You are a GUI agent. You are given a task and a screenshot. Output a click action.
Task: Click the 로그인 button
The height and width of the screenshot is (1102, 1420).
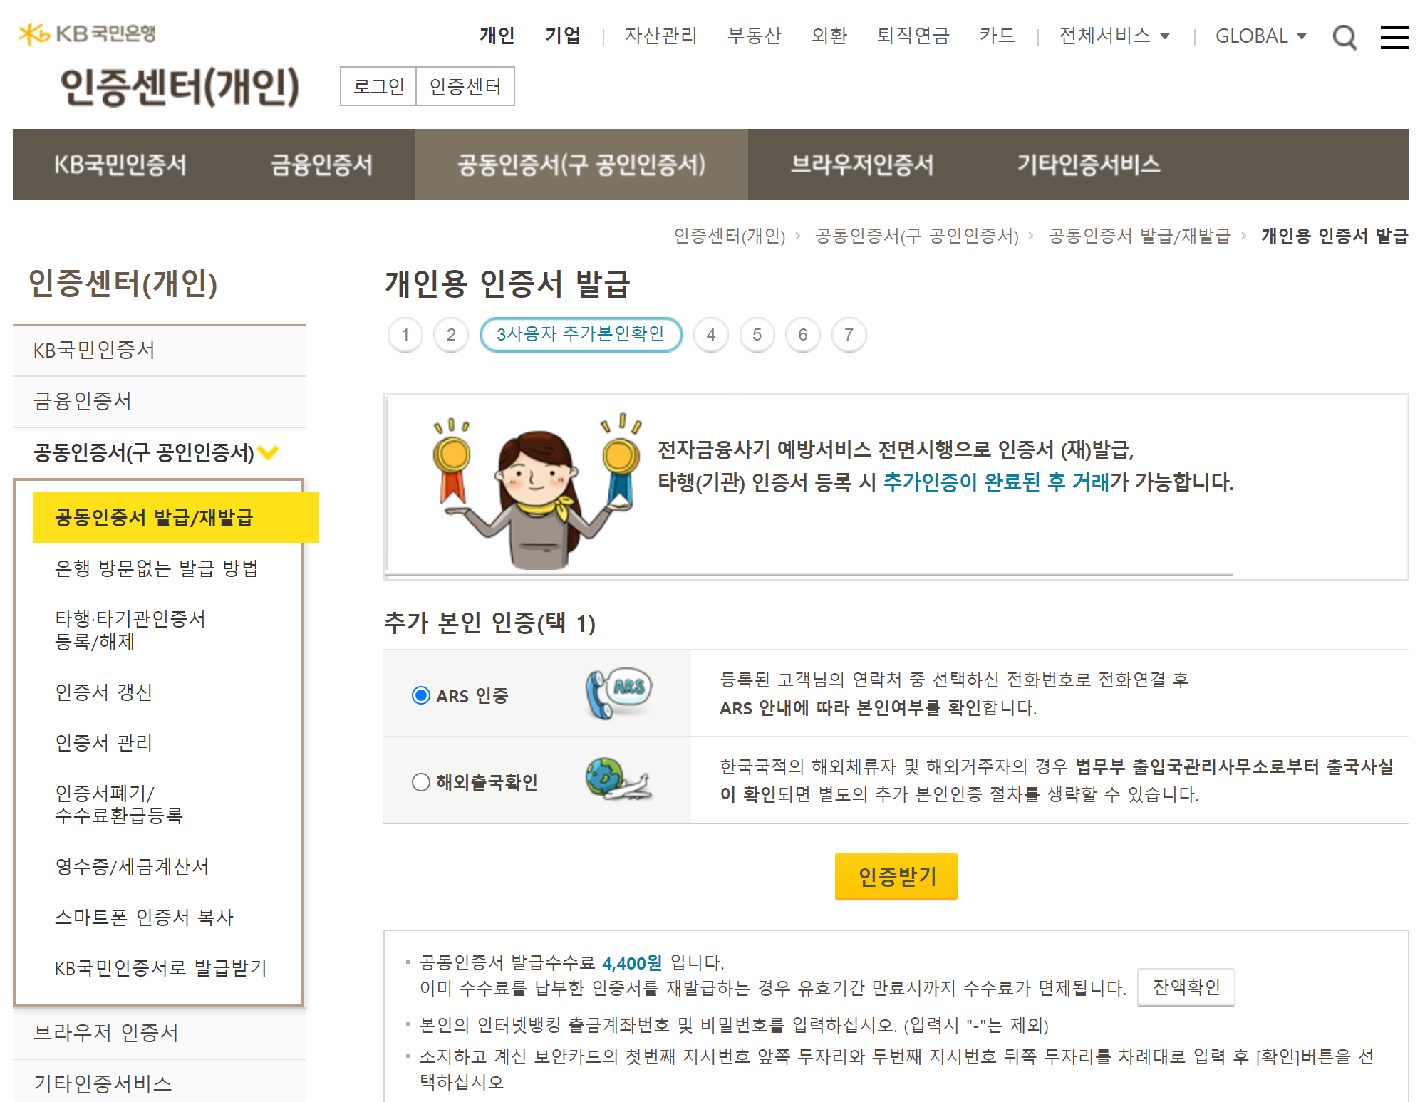378,86
